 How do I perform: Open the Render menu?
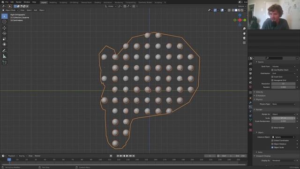(19, 2)
